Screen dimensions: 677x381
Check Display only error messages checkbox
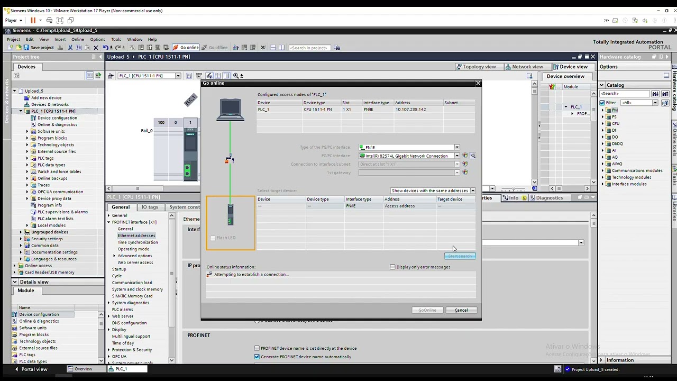coord(392,267)
